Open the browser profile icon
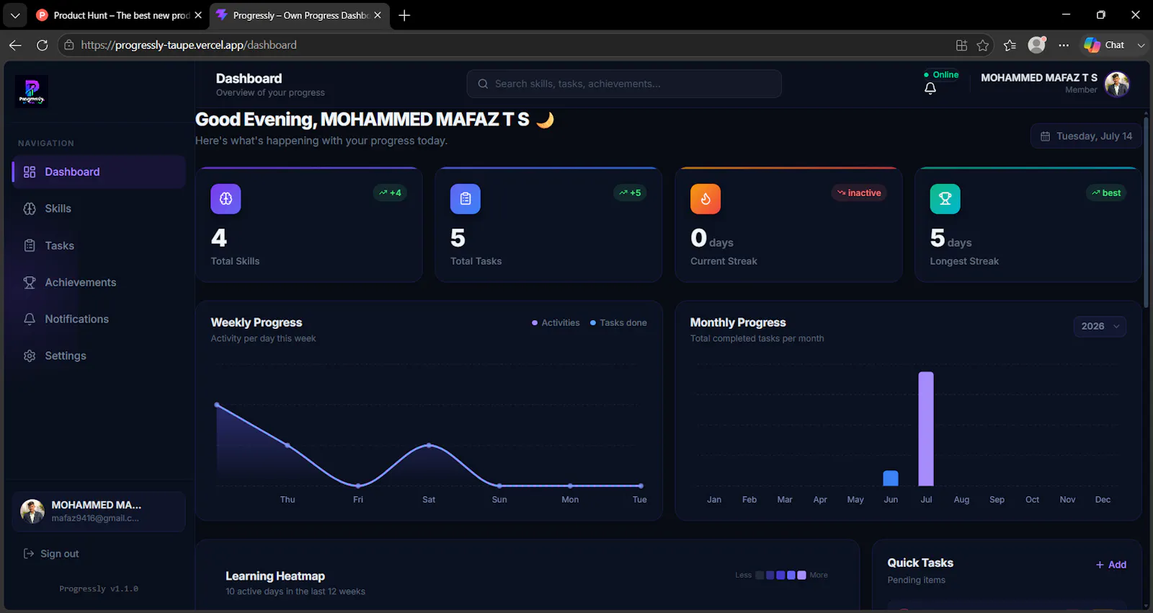Image resolution: width=1153 pixels, height=613 pixels. click(1037, 45)
